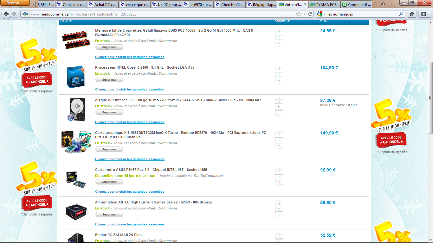
Task: Go to the Firefox home page icon
Action: tap(411, 14)
